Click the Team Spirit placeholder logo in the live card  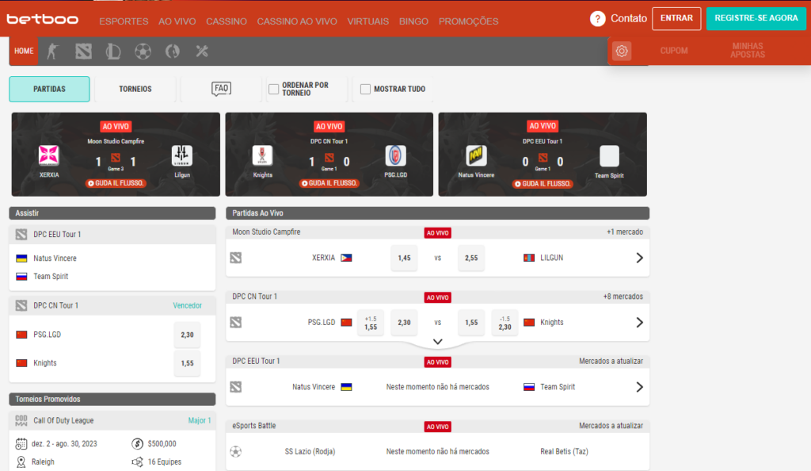click(609, 155)
